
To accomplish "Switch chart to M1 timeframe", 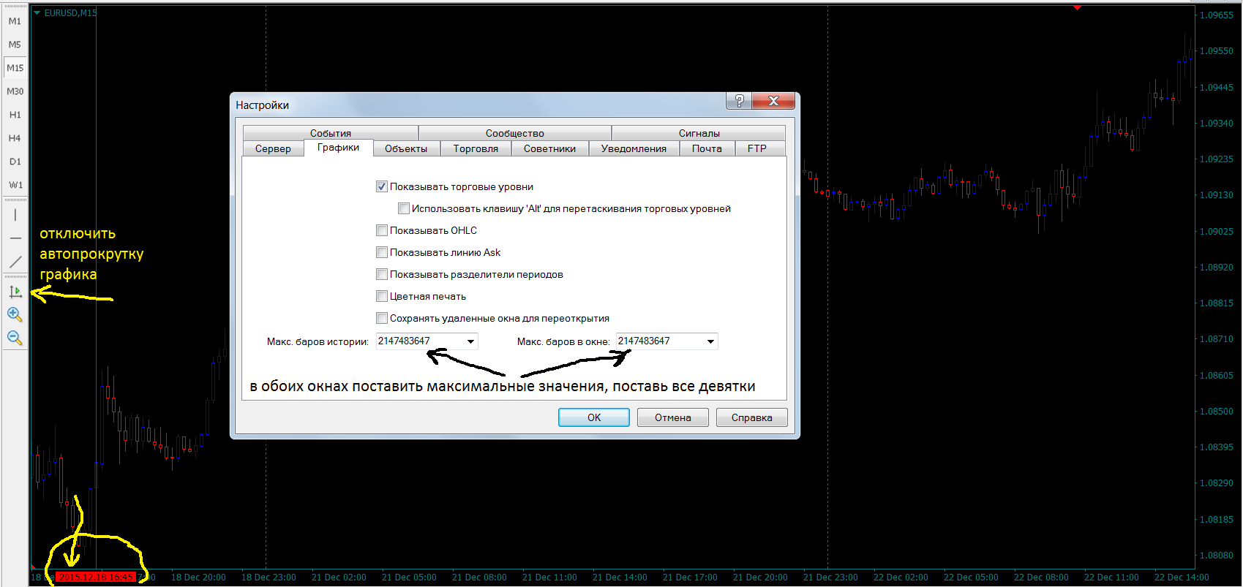I will tap(15, 21).
